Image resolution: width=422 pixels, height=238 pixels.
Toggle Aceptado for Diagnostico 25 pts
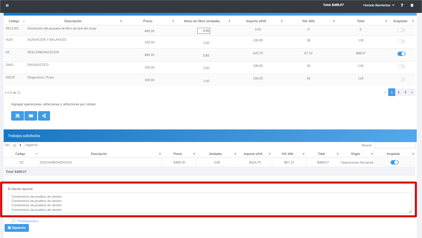[x=401, y=79]
